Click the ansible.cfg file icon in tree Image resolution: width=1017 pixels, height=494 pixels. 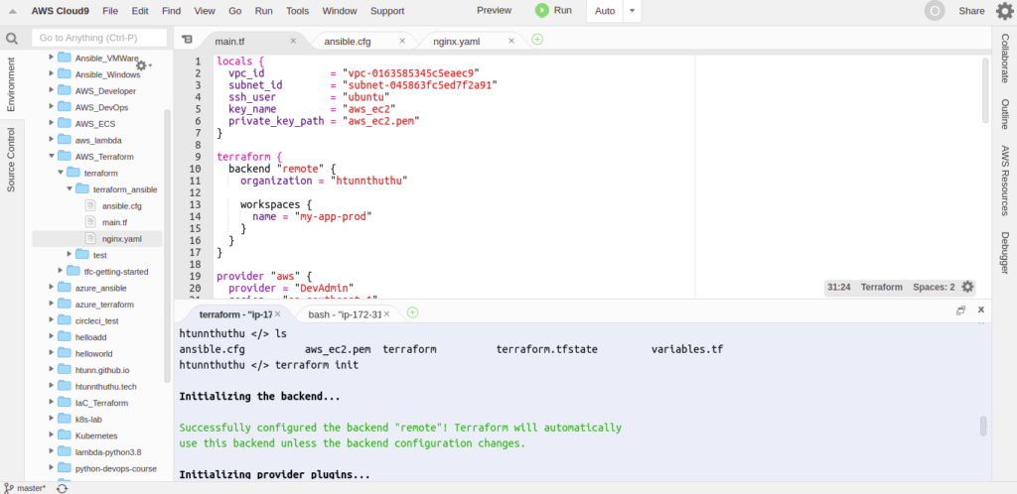(90, 205)
